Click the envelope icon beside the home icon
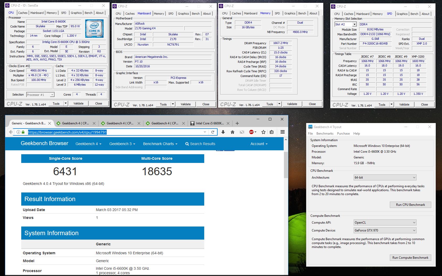The width and height of the screenshot is (442, 276). click(x=242, y=132)
